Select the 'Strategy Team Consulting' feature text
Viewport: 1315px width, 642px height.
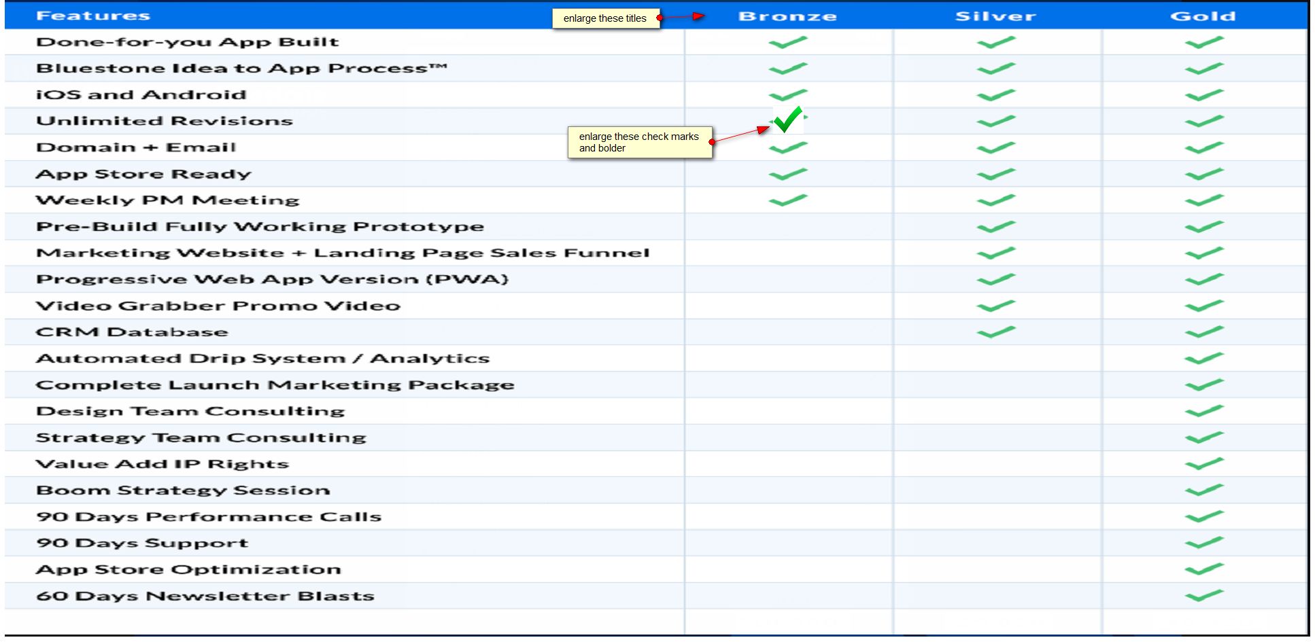201,438
